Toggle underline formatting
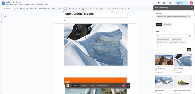Viewport: 195px width, 94px height. [80, 9]
